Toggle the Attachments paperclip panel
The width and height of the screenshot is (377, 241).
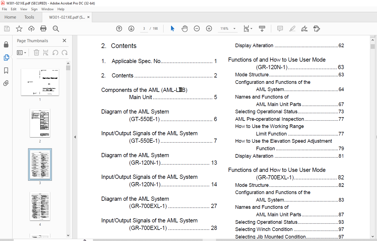point(6,83)
